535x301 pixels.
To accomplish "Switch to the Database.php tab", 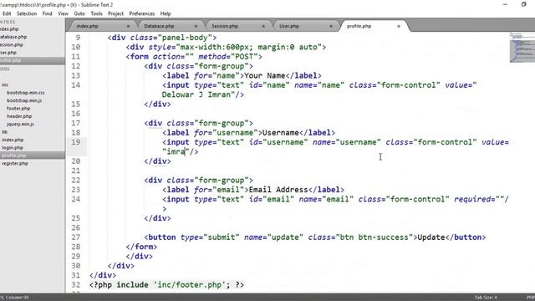I will 159,26.
